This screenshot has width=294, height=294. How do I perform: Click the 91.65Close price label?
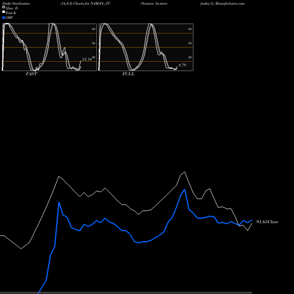pyautogui.click(x=267, y=222)
